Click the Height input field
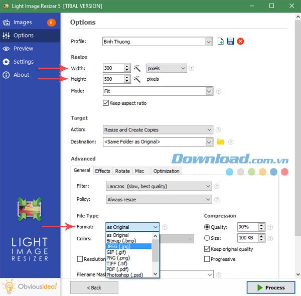This screenshot has height=296, width=301. tap(113, 79)
